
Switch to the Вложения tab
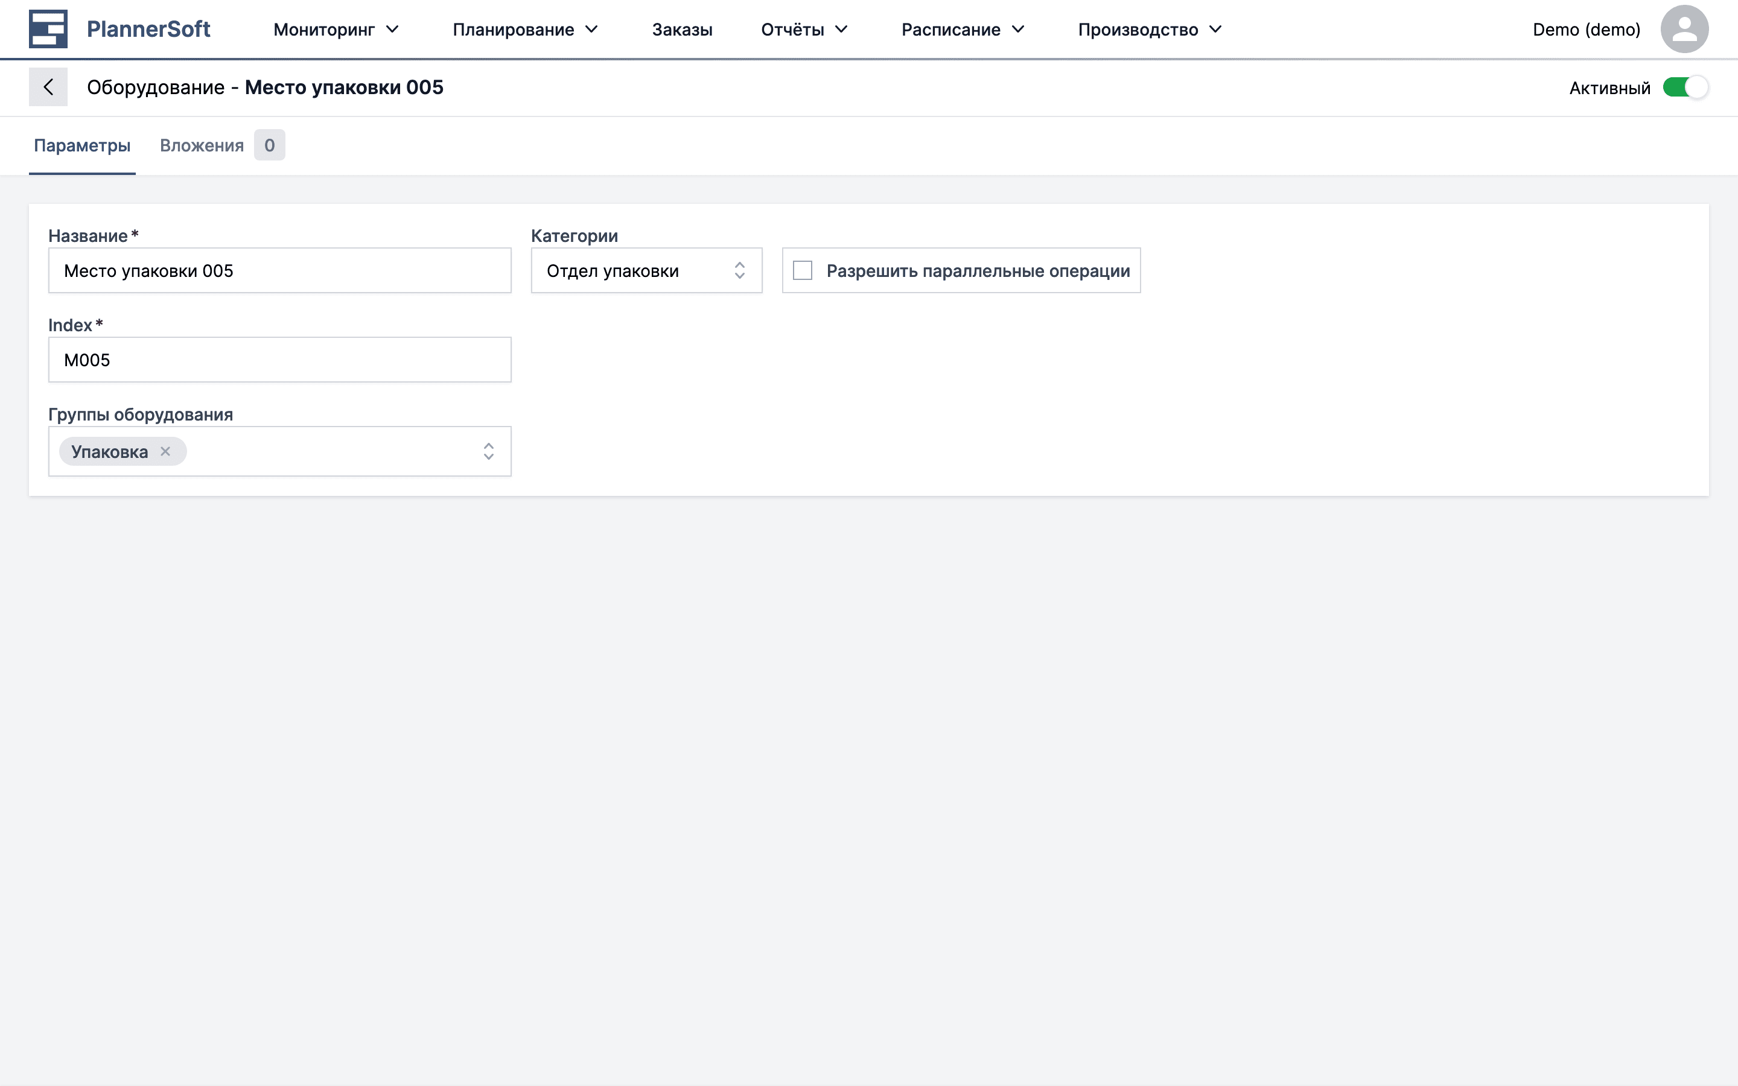tap(202, 145)
